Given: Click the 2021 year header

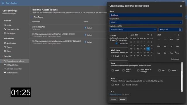Looking at the screenshot, I should 159,35.
